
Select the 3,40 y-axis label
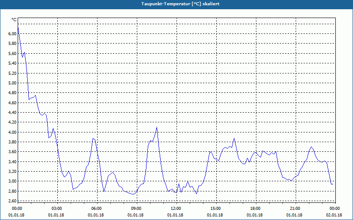(12, 161)
